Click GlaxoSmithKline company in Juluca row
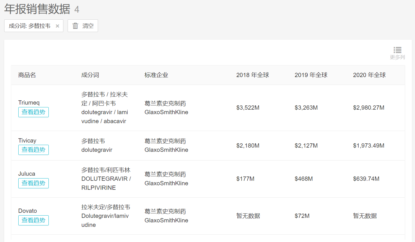 pyautogui.click(x=166, y=183)
